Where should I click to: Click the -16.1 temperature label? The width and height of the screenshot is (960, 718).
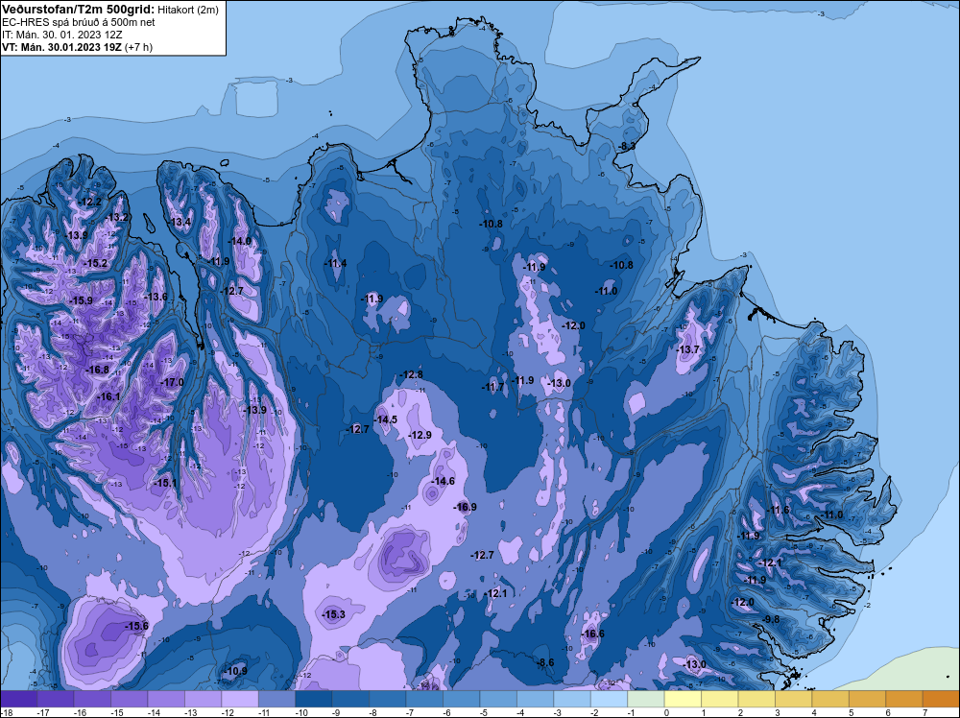pyautogui.click(x=109, y=396)
